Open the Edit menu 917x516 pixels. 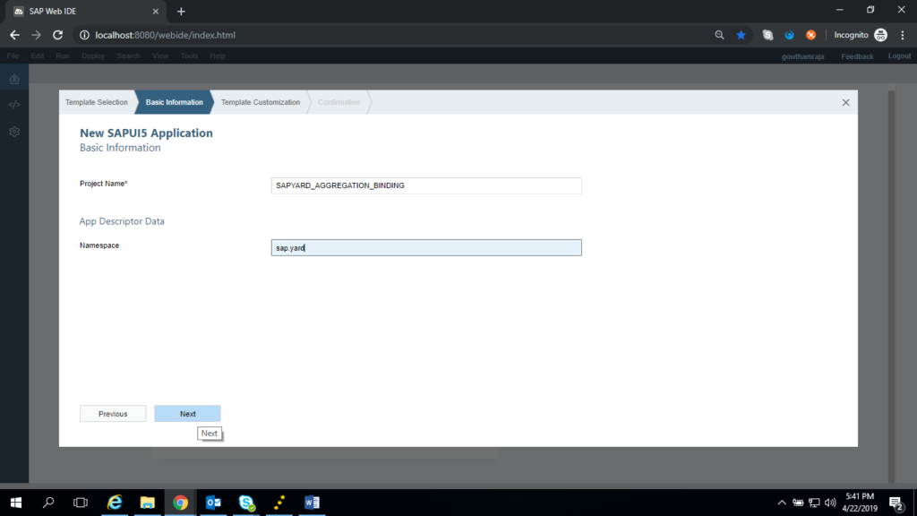(x=38, y=56)
